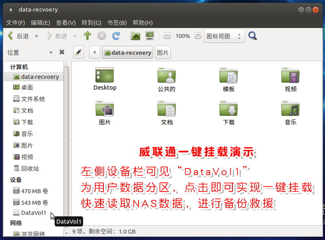Open the 文件(F) menu
Screen dimensions: 325x240
(x=16, y=22)
